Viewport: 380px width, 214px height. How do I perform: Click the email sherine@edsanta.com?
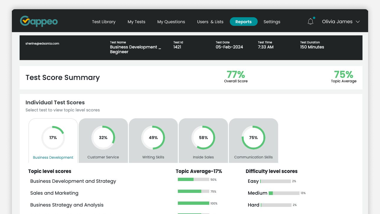pos(42,43)
